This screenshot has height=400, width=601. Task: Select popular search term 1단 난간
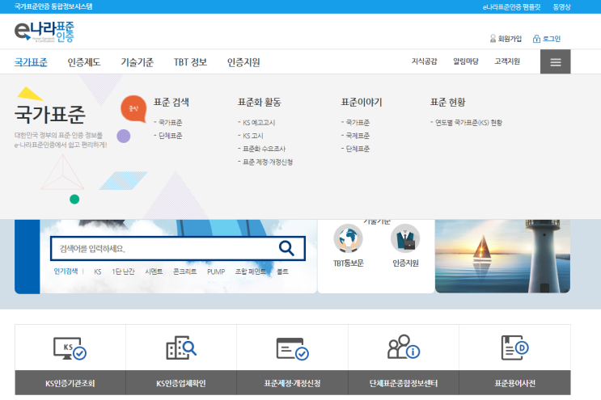tap(124, 272)
